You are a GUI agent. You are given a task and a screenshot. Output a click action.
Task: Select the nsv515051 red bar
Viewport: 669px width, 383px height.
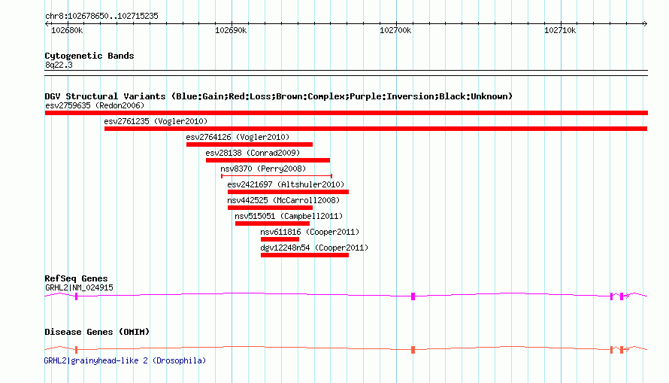(272, 223)
